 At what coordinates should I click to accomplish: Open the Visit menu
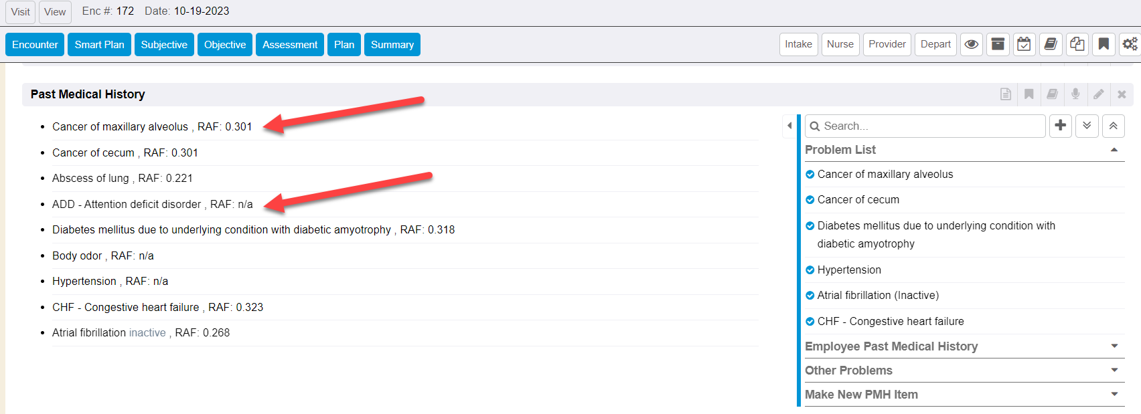20,12
